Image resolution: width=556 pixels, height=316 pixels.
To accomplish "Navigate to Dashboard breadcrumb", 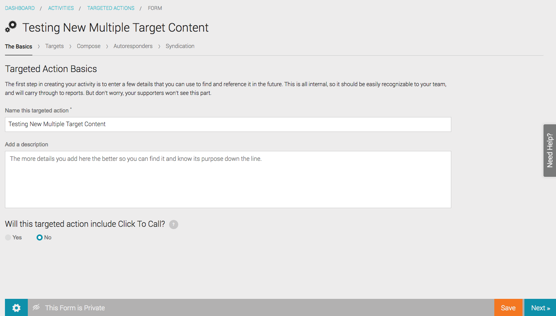I will point(20,8).
